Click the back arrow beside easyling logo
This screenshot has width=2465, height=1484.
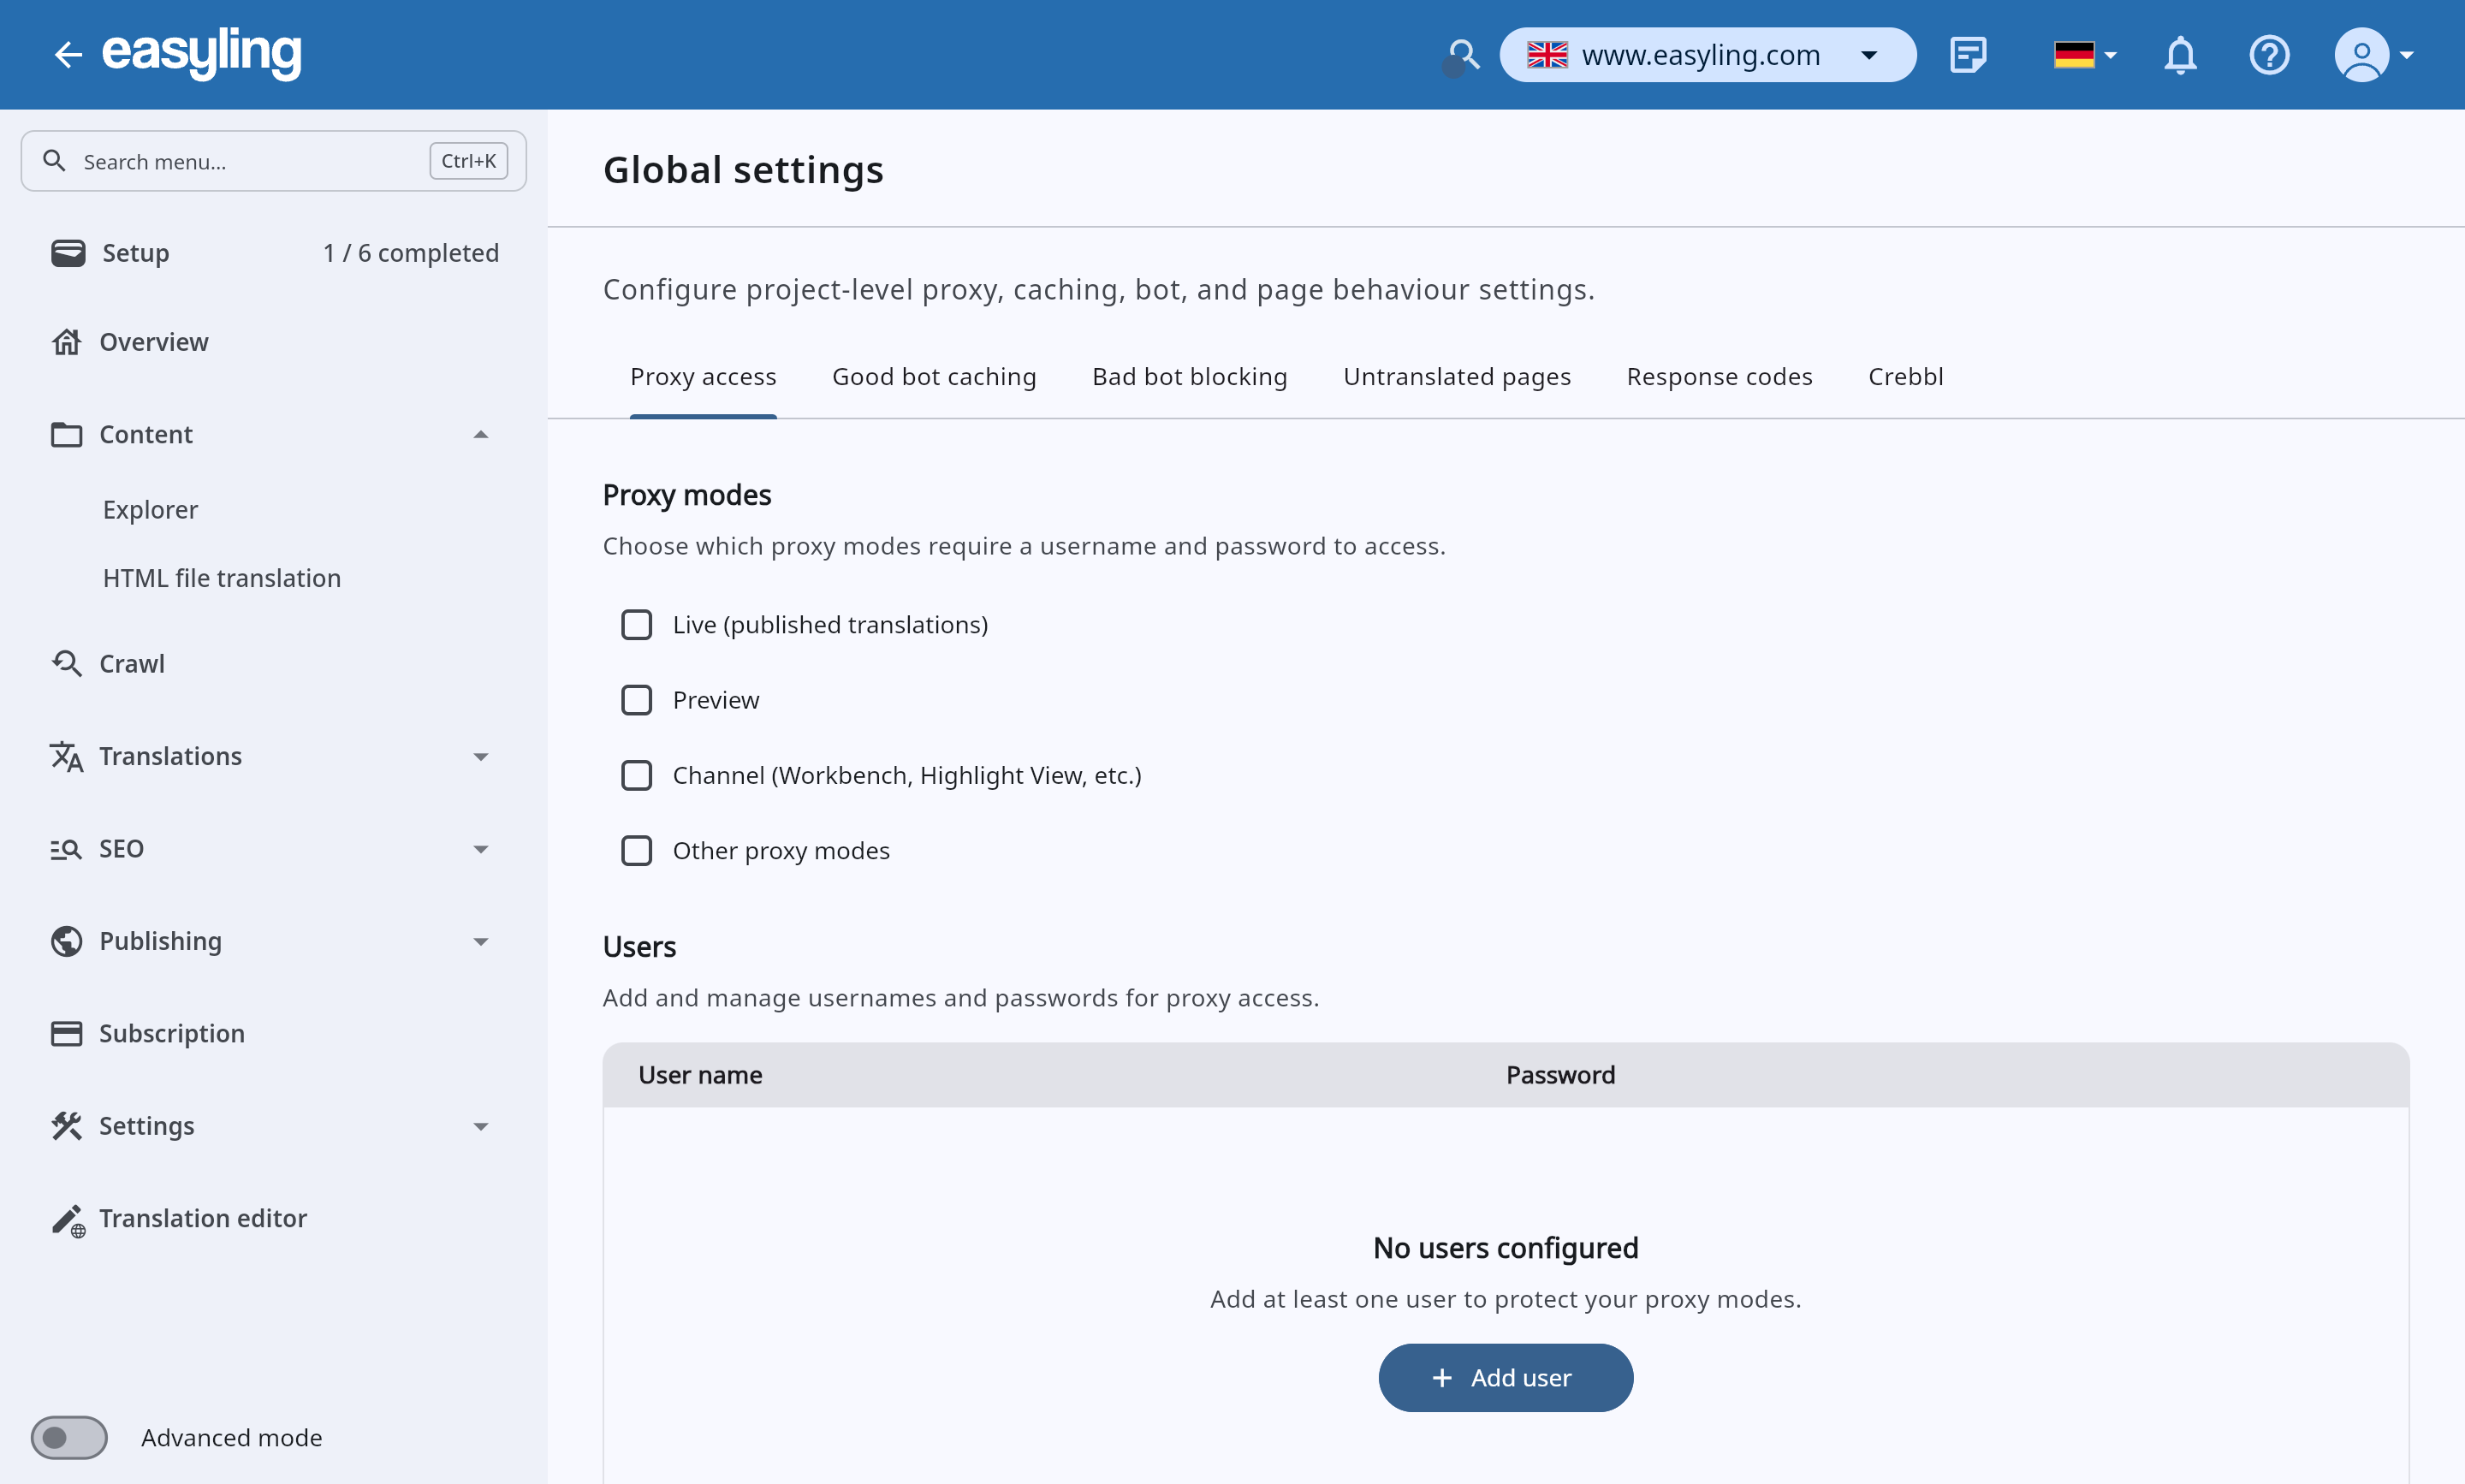tap(67, 54)
